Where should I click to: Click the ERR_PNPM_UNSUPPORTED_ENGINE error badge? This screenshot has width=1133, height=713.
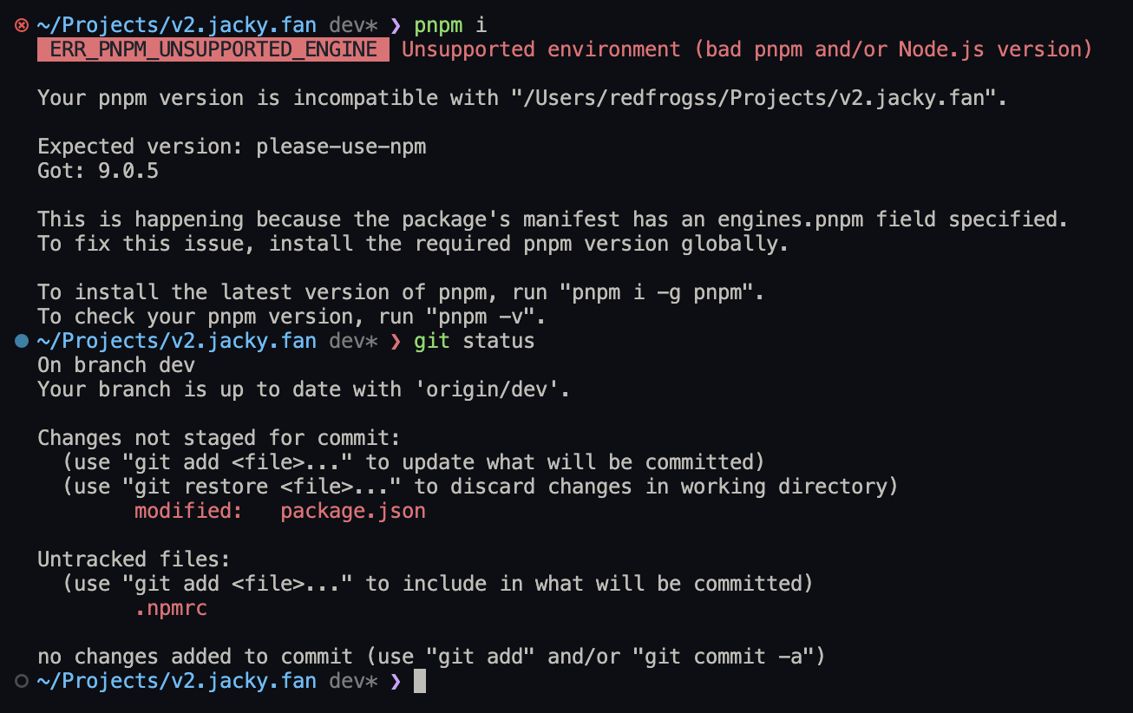pyautogui.click(x=213, y=50)
